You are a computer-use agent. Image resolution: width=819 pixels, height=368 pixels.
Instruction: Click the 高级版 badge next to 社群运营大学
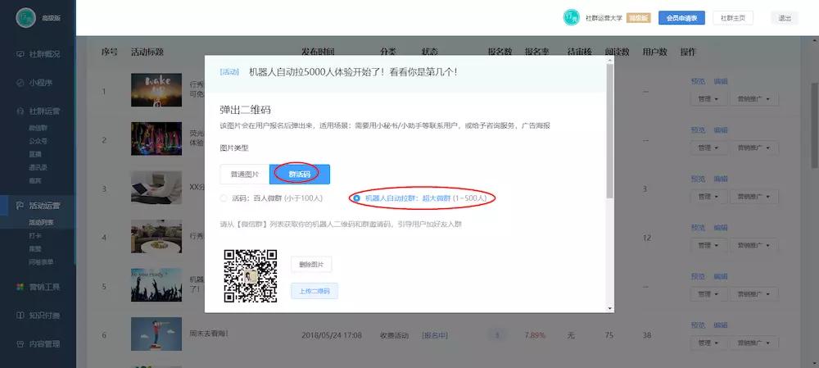point(638,18)
